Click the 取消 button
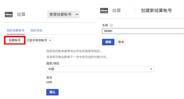 (121, 42)
